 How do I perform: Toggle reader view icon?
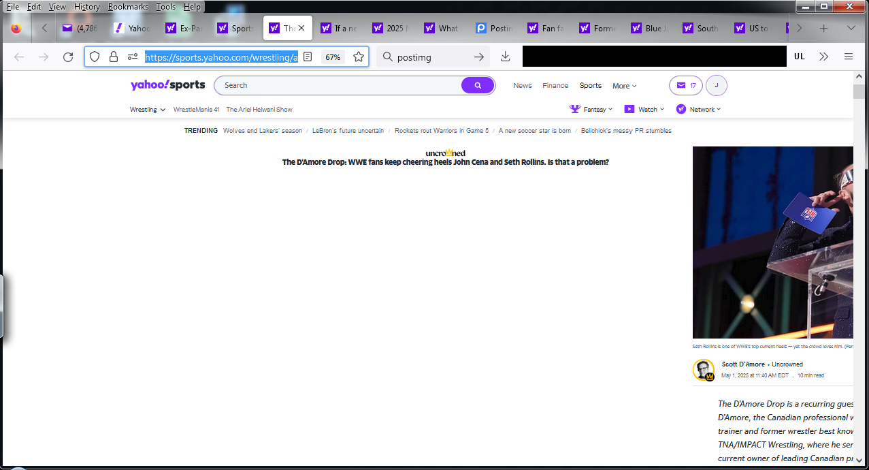[x=308, y=57]
